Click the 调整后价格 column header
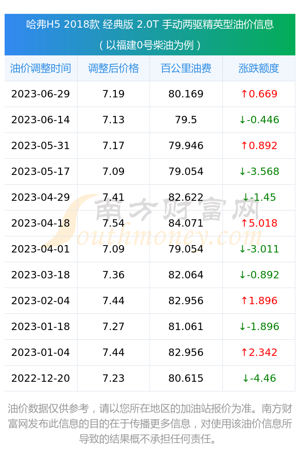This screenshot has height=451, width=300. (x=114, y=68)
